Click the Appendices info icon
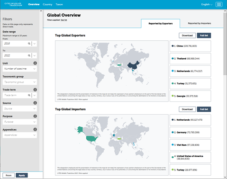227x179 pixels. [35, 129]
